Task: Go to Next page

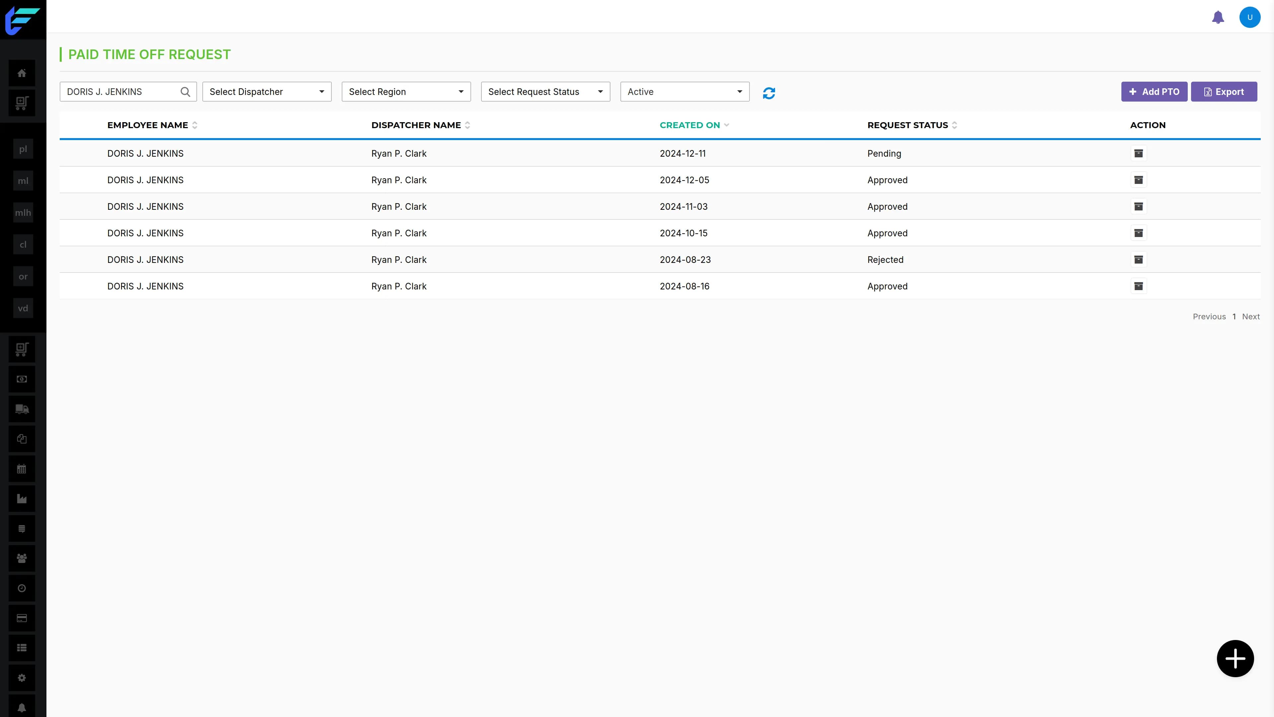Action: pos(1251,317)
